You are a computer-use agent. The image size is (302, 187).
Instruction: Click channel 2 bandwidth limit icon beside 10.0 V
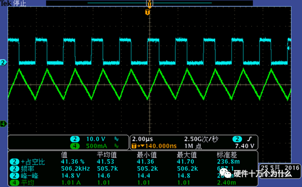tap(116, 139)
